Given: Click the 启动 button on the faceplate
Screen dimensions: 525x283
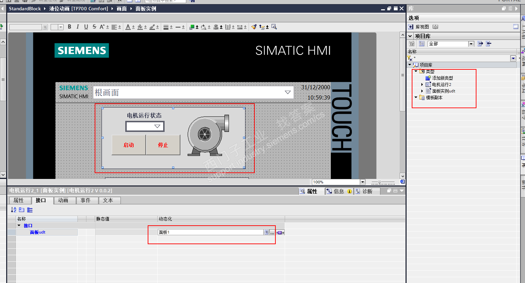Looking at the screenshot, I should point(129,145).
